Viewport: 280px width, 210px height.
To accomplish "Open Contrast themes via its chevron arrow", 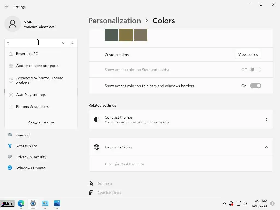I will click(266, 119).
